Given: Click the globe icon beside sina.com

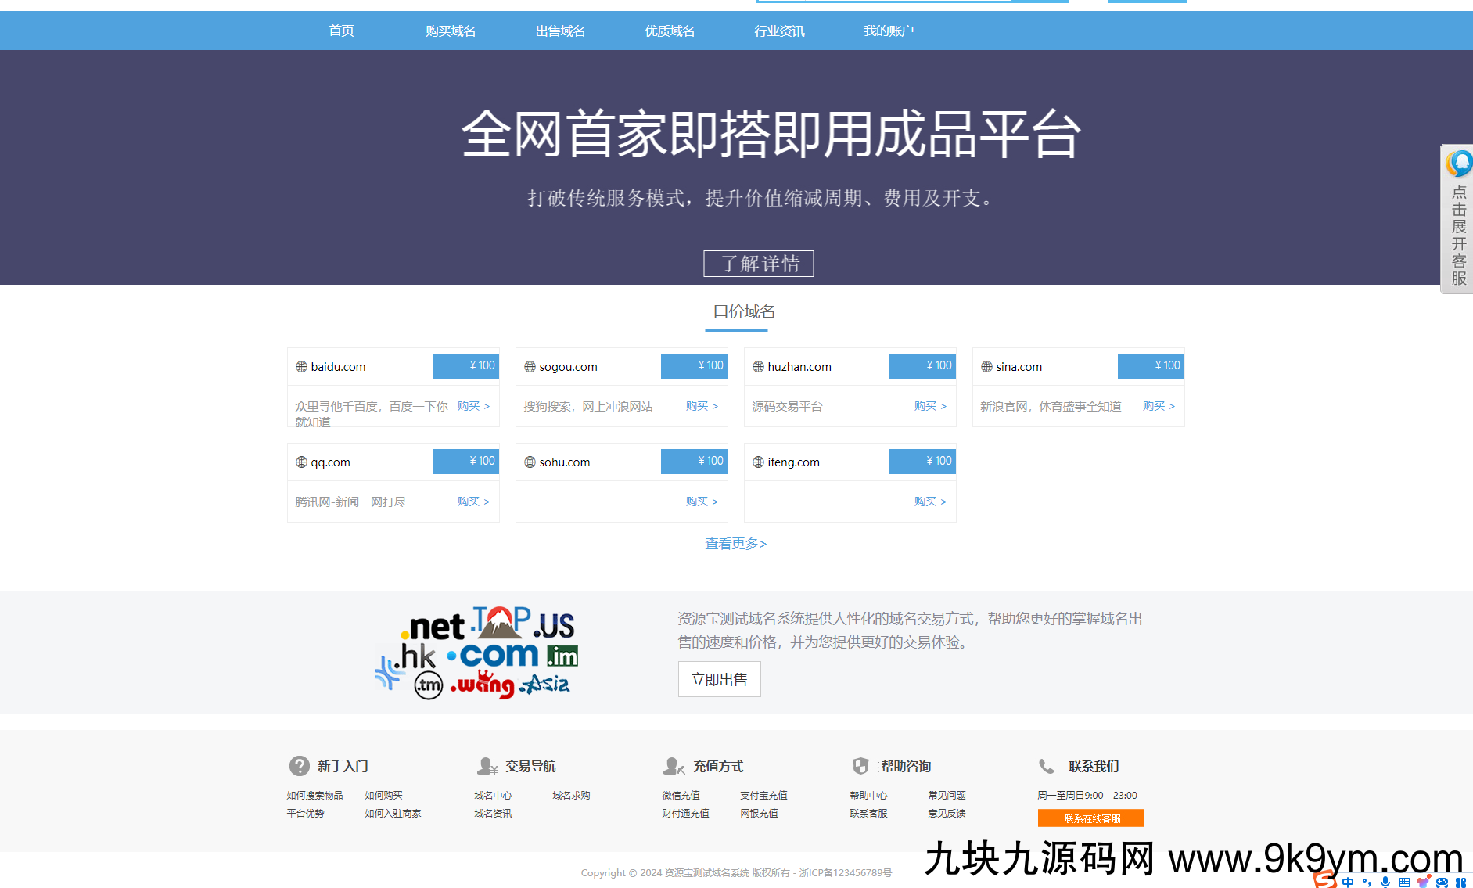Looking at the screenshot, I should click(986, 367).
